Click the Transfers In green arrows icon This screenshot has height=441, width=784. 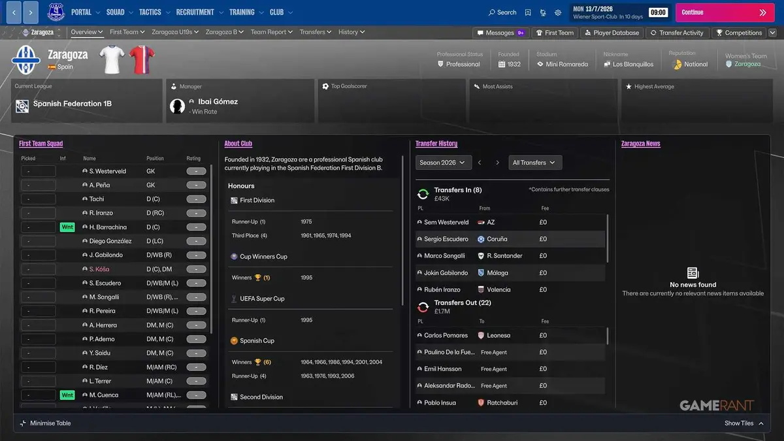click(x=423, y=194)
